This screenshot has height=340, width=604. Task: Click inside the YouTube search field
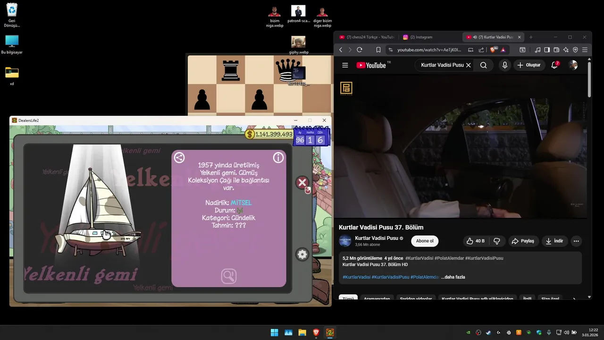442,65
